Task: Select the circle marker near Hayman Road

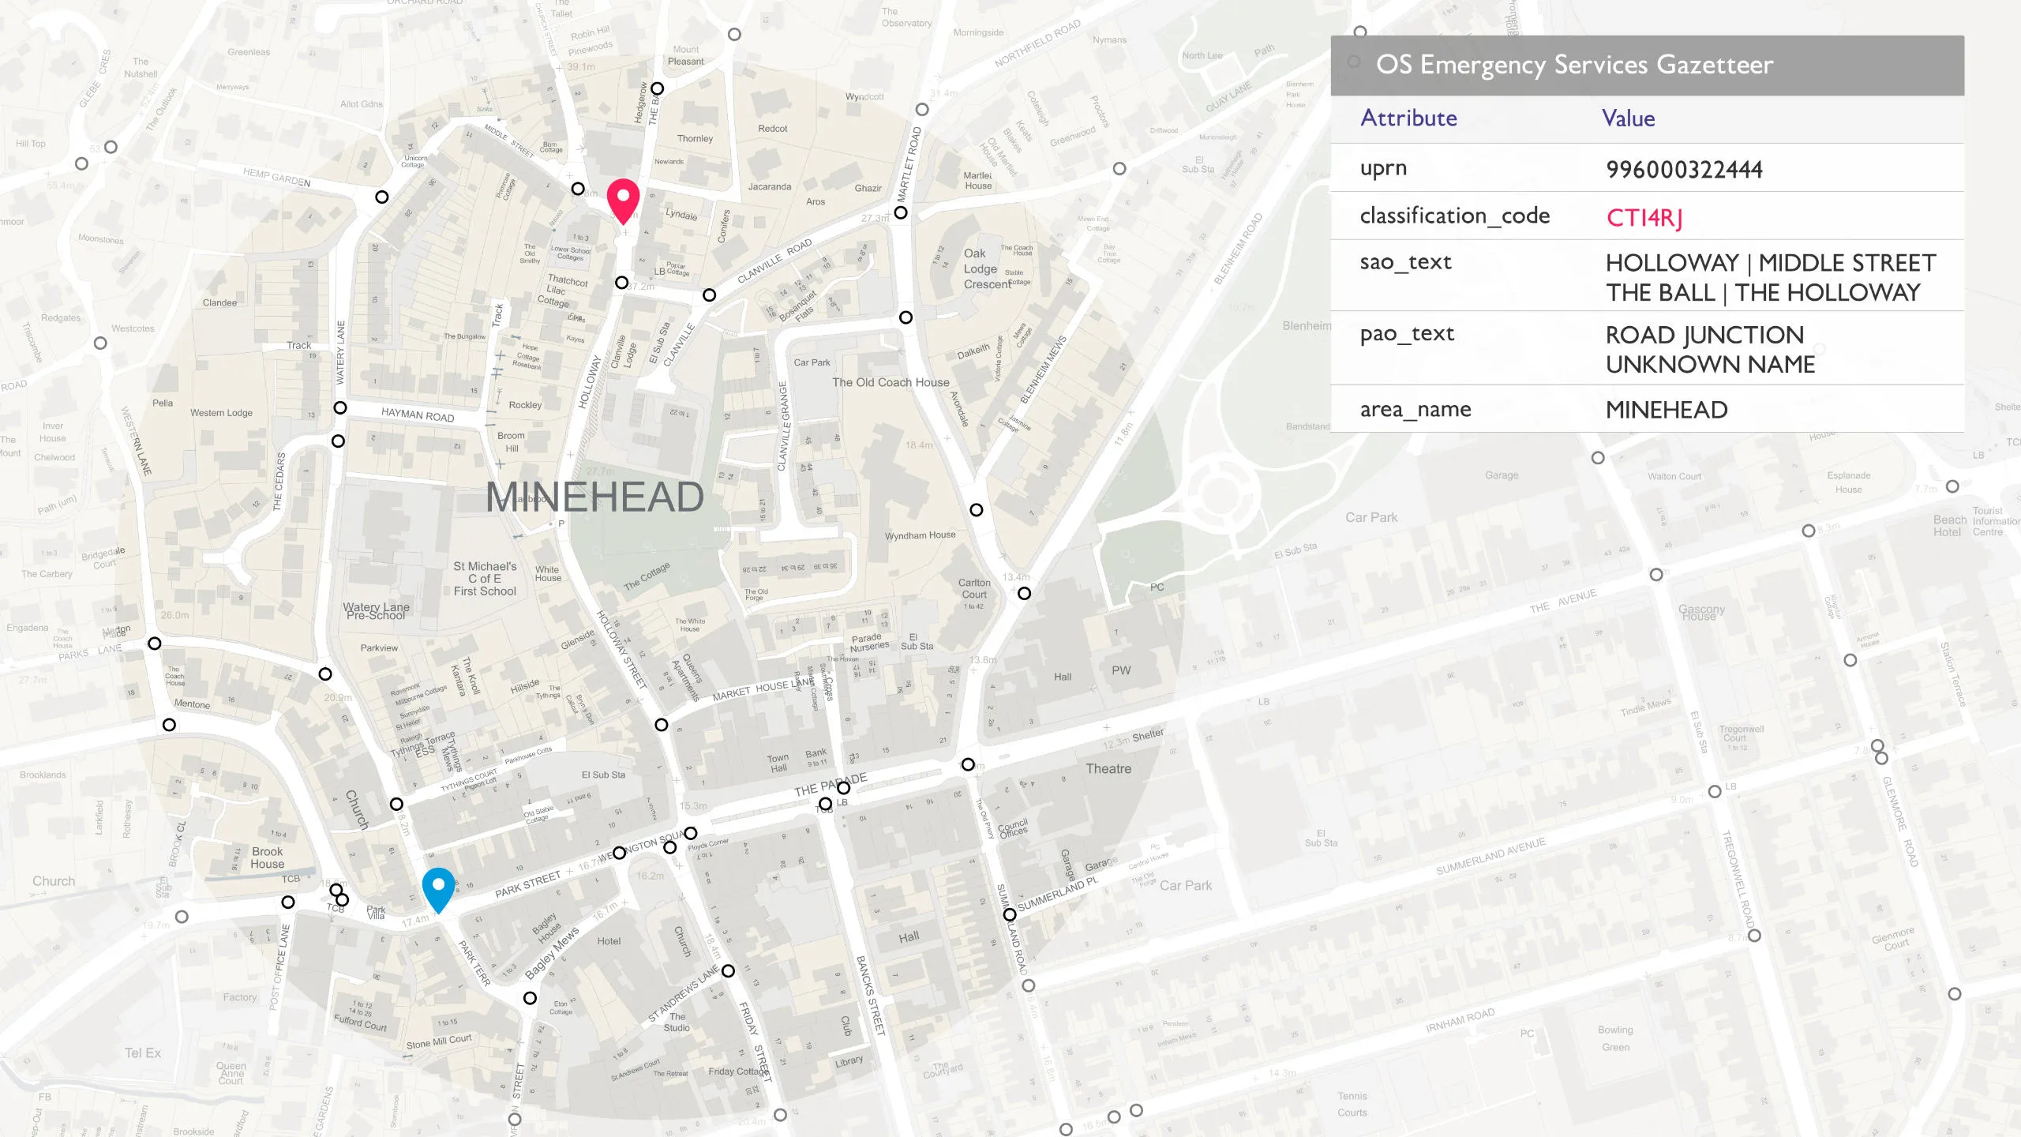Action: click(339, 408)
